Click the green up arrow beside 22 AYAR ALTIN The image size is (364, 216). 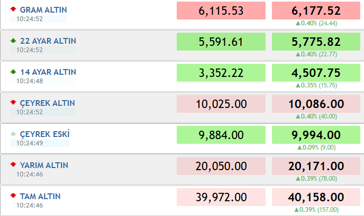tap(13, 41)
